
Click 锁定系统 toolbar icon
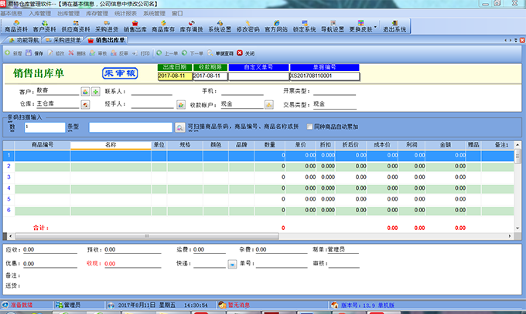pos(304,26)
